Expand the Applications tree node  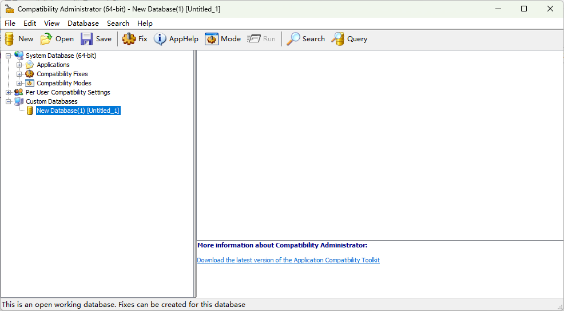pyautogui.click(x=19, y=65)
